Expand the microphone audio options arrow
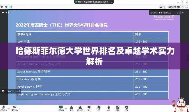Screen dimensions: 189x112 [x=8, y=107]
